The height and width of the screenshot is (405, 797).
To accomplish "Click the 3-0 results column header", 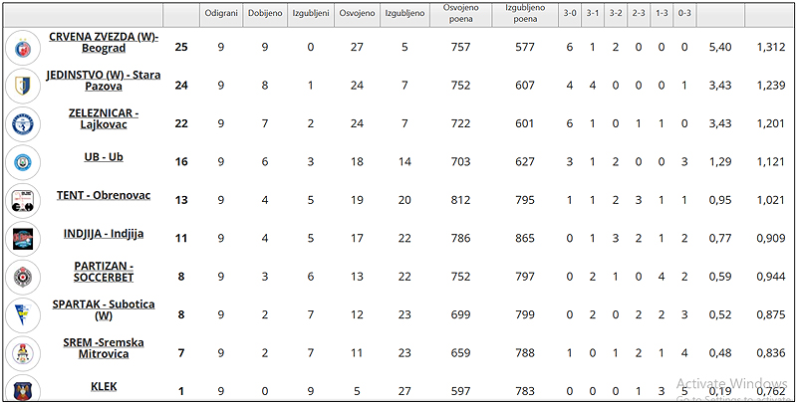I will click(x=569, y=14).
